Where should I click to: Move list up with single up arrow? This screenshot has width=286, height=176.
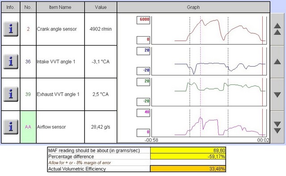click(x=277, y=62)
